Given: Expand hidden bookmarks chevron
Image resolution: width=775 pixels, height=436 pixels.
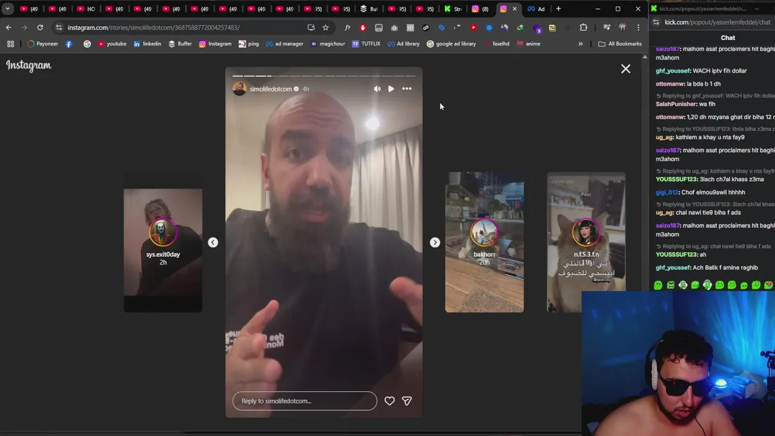Looking at the screenshot, I should click(580, 44).
